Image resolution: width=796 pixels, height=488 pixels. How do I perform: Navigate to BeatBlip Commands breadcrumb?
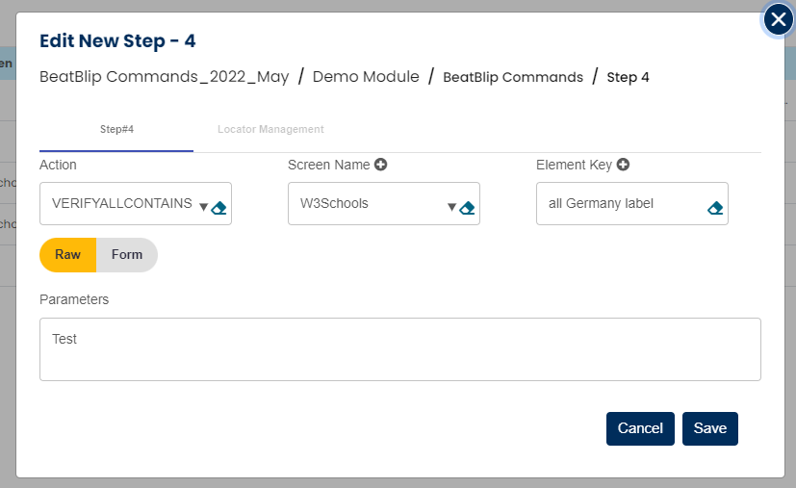[x=512, y=77]
